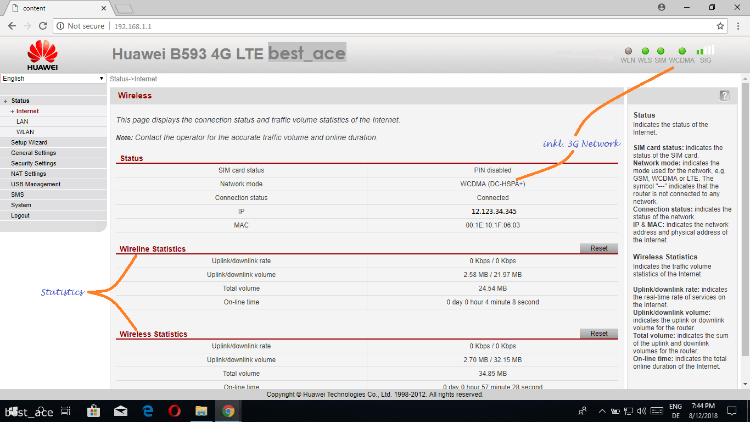The image size is (750, 422).
Task: Click the address bar URL field
Action: [384, 26]
